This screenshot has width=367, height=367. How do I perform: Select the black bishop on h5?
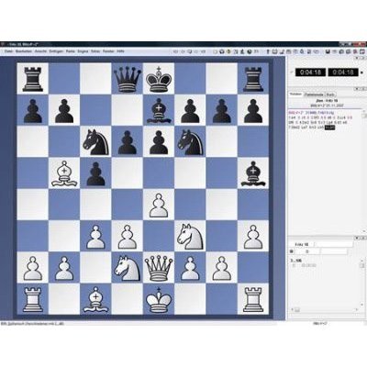pyautogui.click(x=253, y=173)
